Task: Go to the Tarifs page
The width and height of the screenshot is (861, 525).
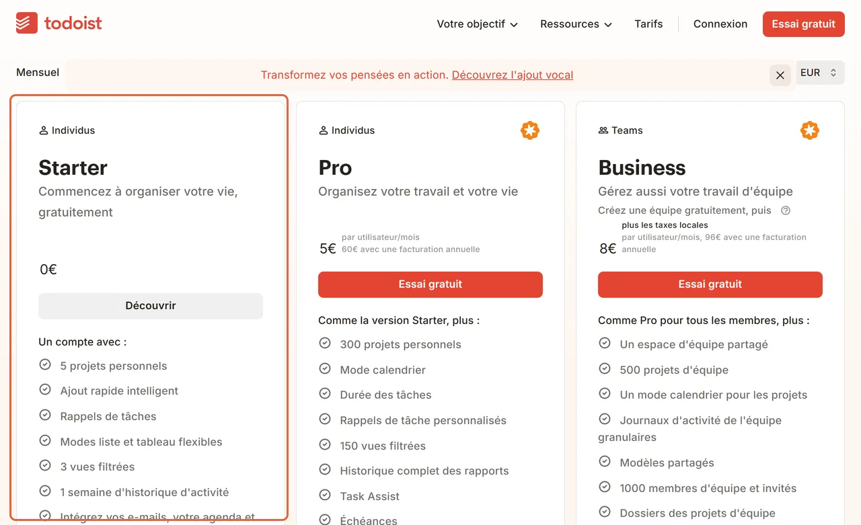Action: (648, 24)
